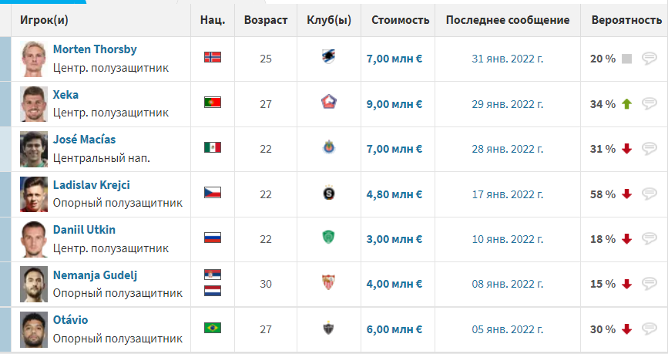Click the Sparta Prague club crest
Viewport: 668px width, 354px height.
[328, 194]
